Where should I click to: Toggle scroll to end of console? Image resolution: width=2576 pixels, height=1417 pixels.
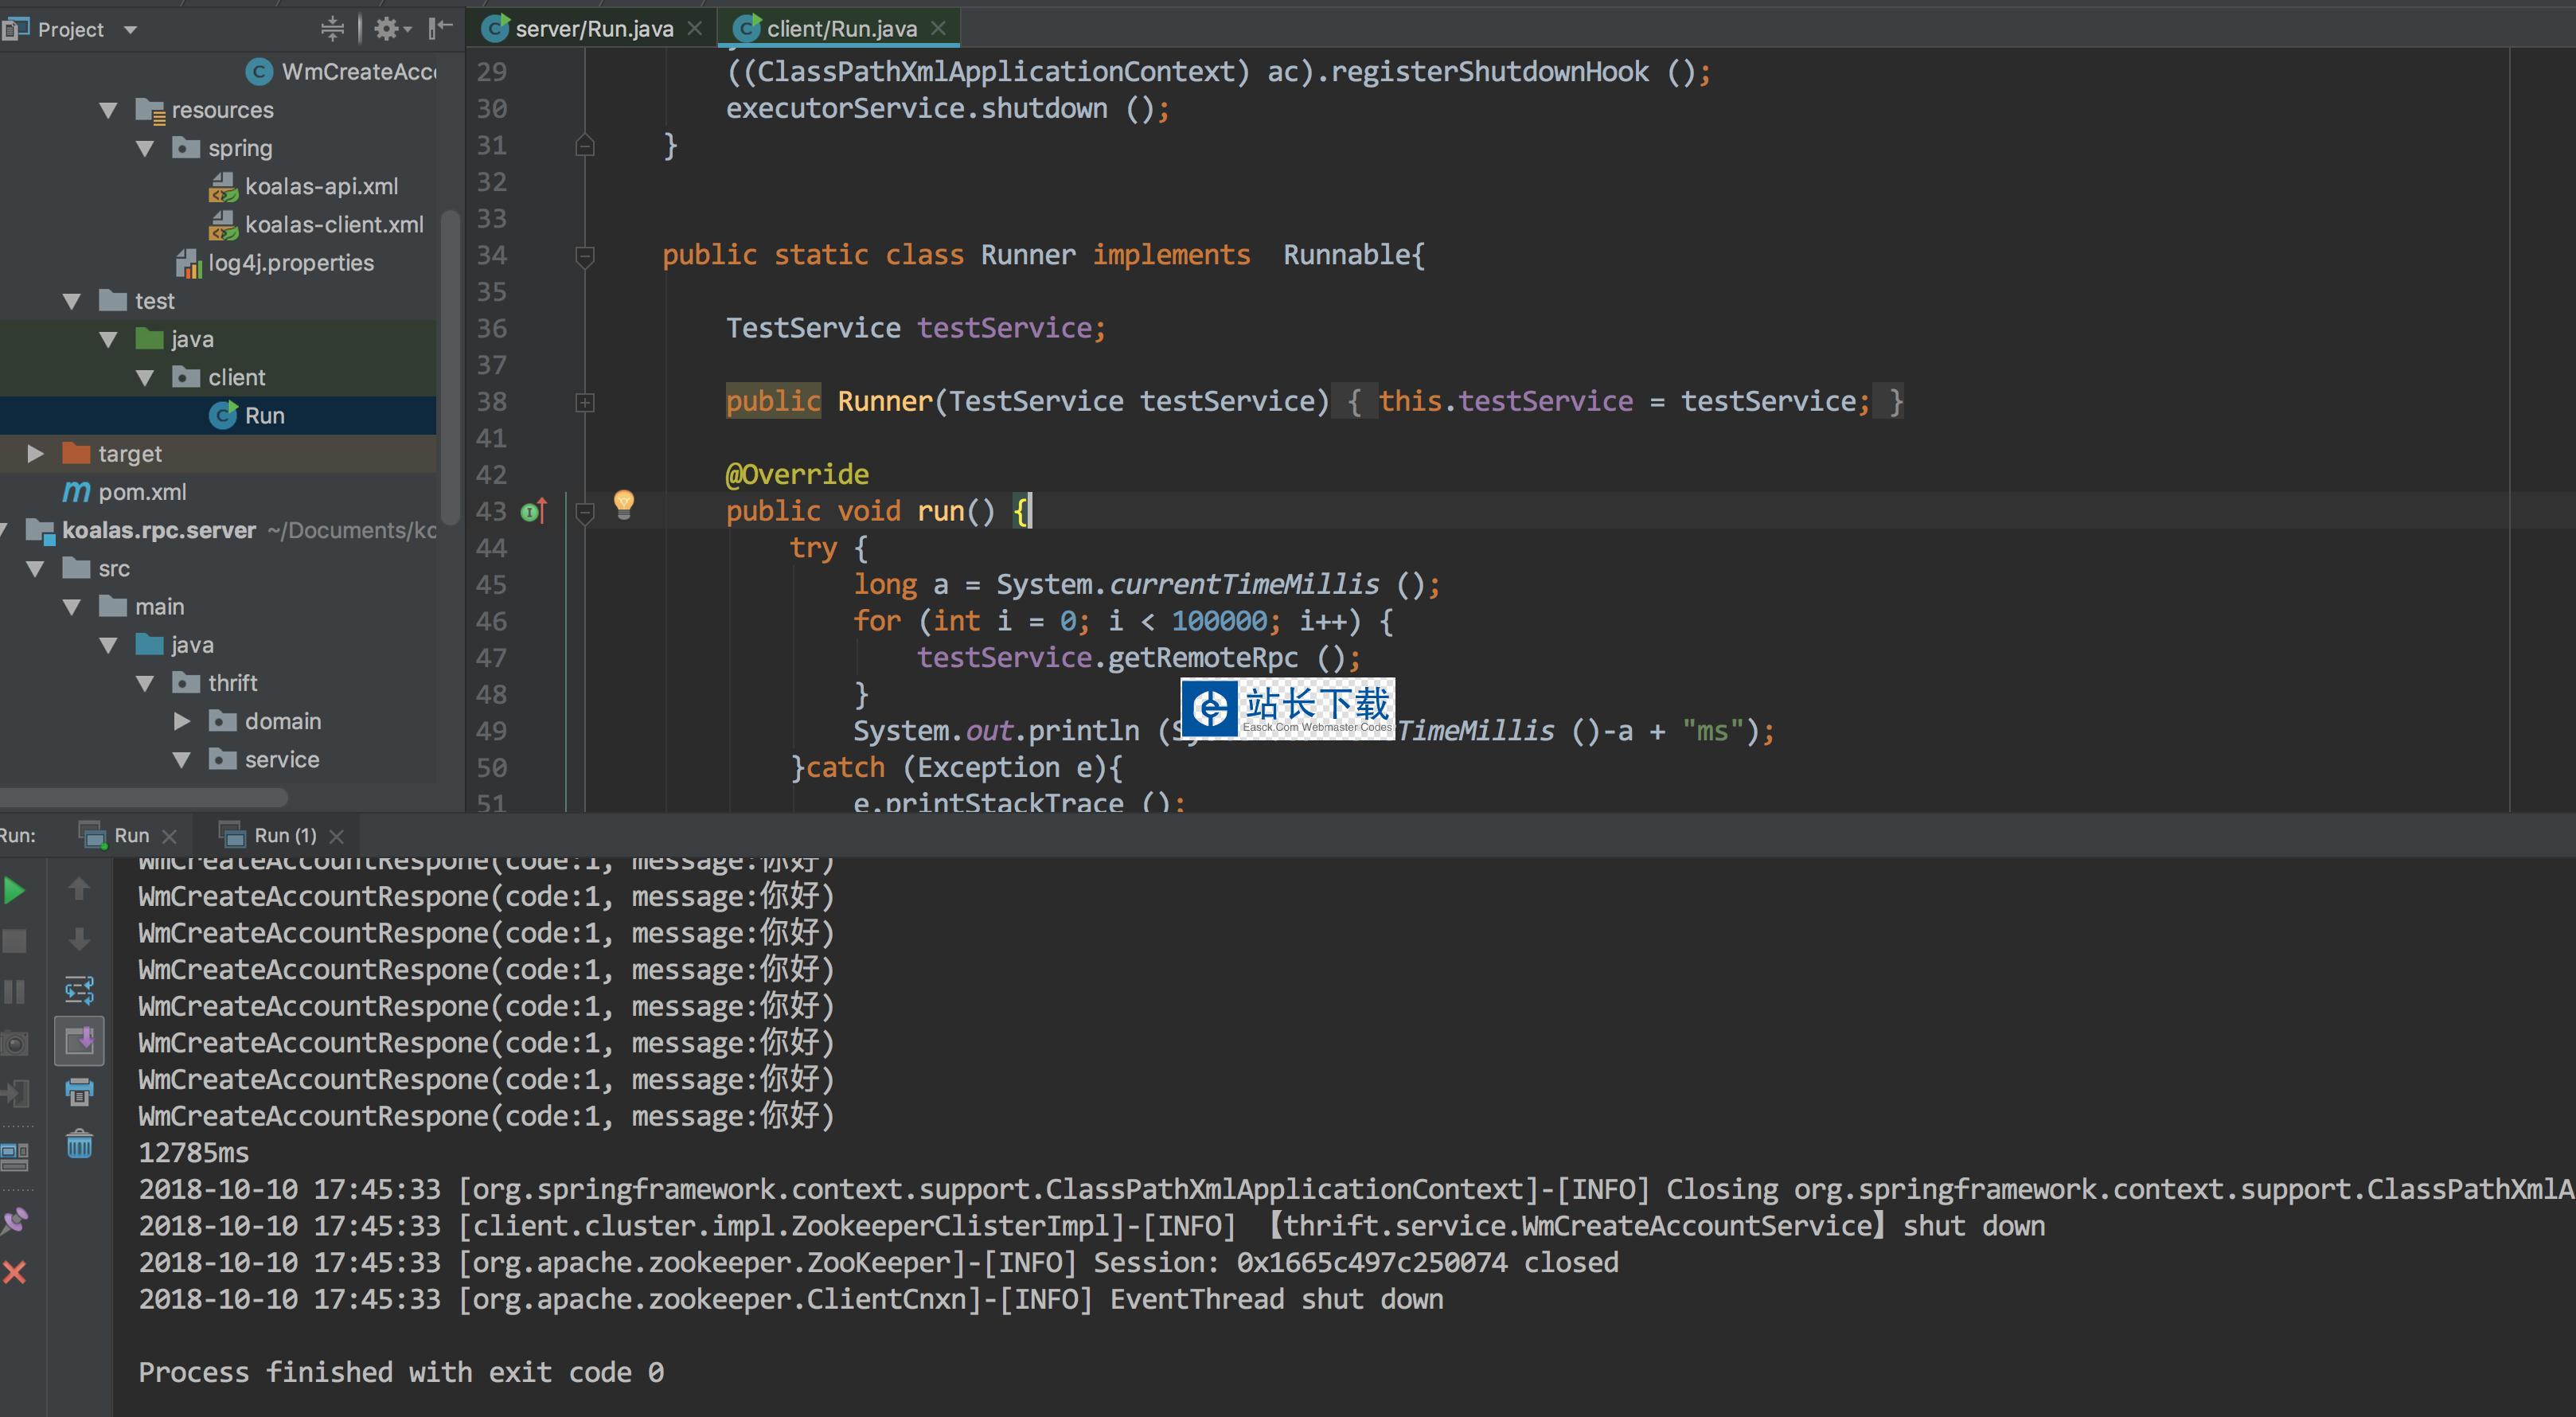tap(79, 1041)
